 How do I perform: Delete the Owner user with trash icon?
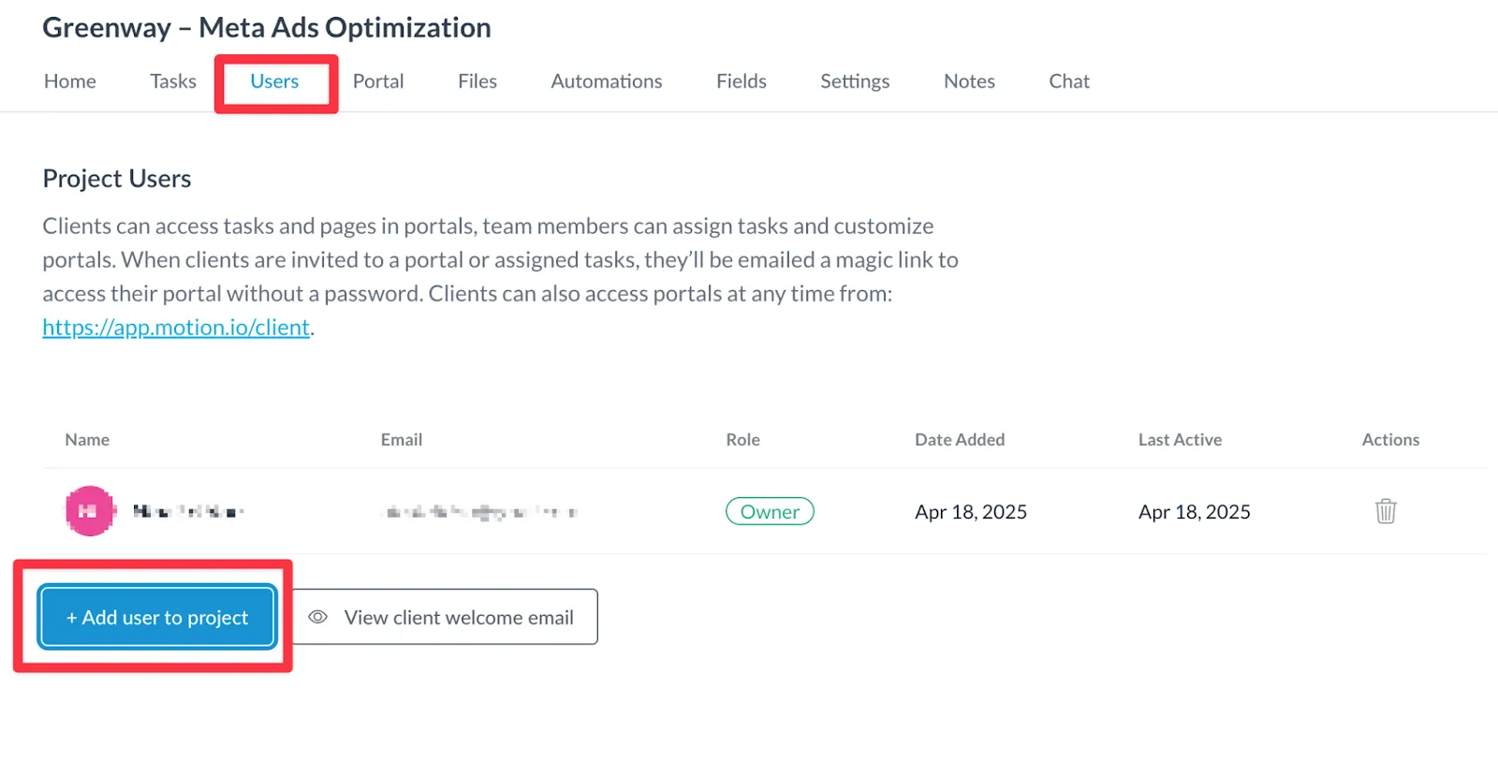(x=1386, y=511)
